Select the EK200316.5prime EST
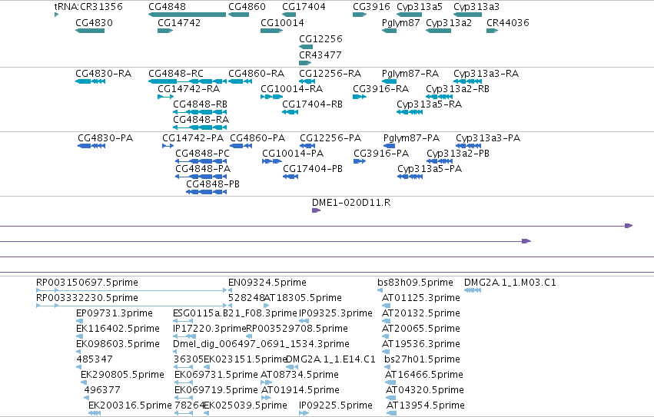 pyautogui.click(x=95, y=413)
